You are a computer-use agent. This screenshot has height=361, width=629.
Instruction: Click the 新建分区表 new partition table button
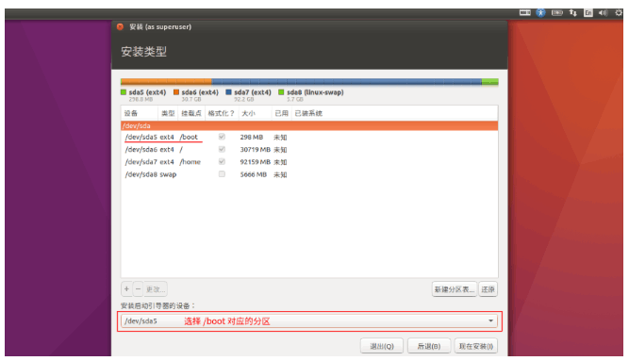point(455,289)
